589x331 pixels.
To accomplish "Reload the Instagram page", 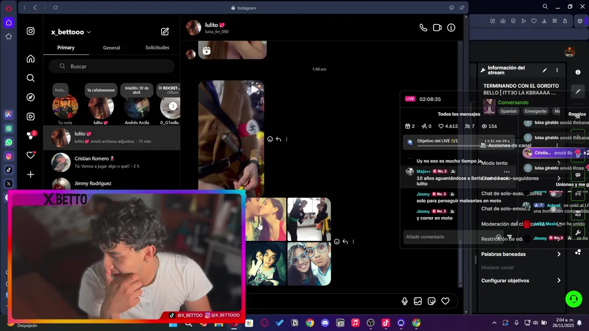I will 56,7.
